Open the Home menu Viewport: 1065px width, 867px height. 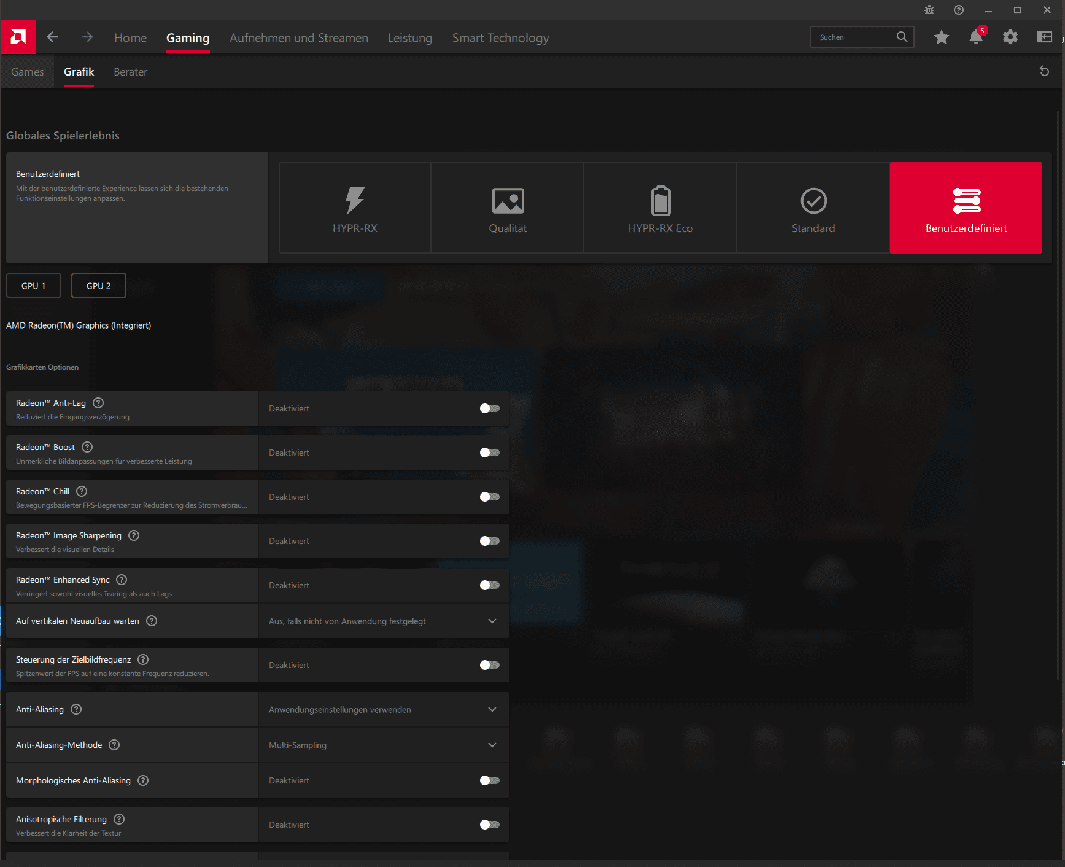tap(131, 37)
